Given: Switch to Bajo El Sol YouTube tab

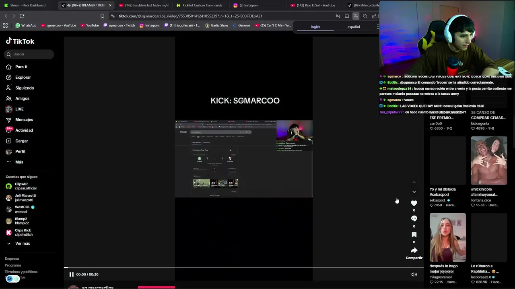Looking at the screenshot, I should pyautogui.click(x=315, y=5).
